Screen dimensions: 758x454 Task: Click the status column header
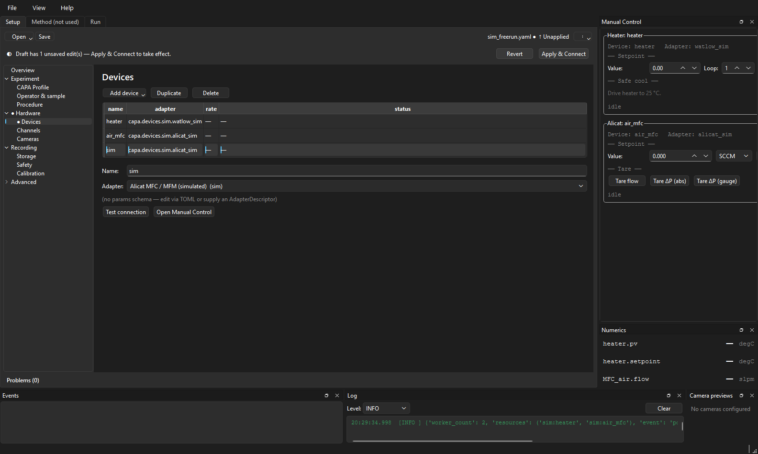pyautogui.click(x=402, y=109)
